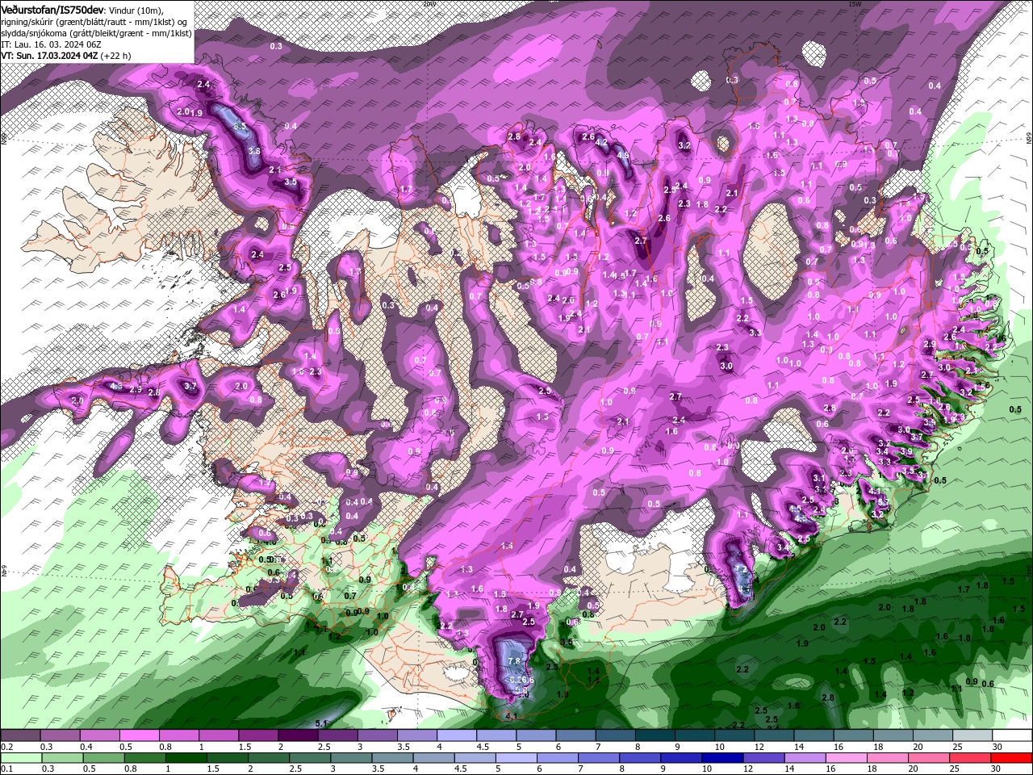1033x775 pixels.
Task: Click the '(+22 h)' forecast offset text
Action: [116, 56]
